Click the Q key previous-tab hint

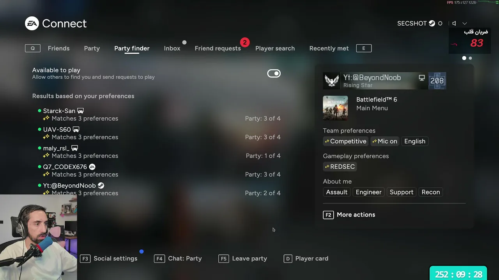point(33,48)
